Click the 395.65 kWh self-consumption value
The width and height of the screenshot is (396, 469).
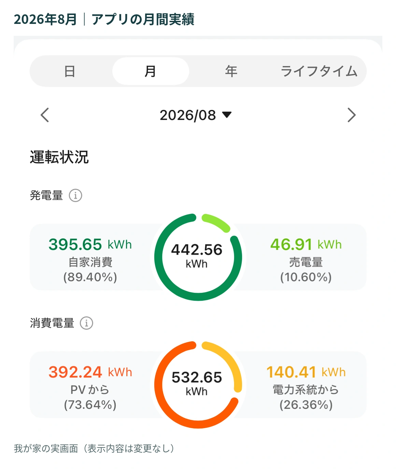[90, 244]
